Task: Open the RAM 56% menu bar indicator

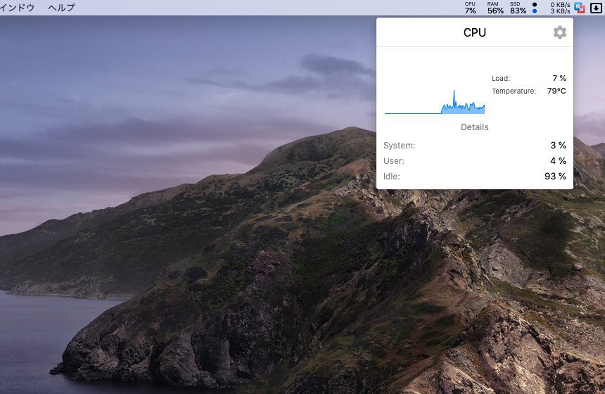Action: 495,8
